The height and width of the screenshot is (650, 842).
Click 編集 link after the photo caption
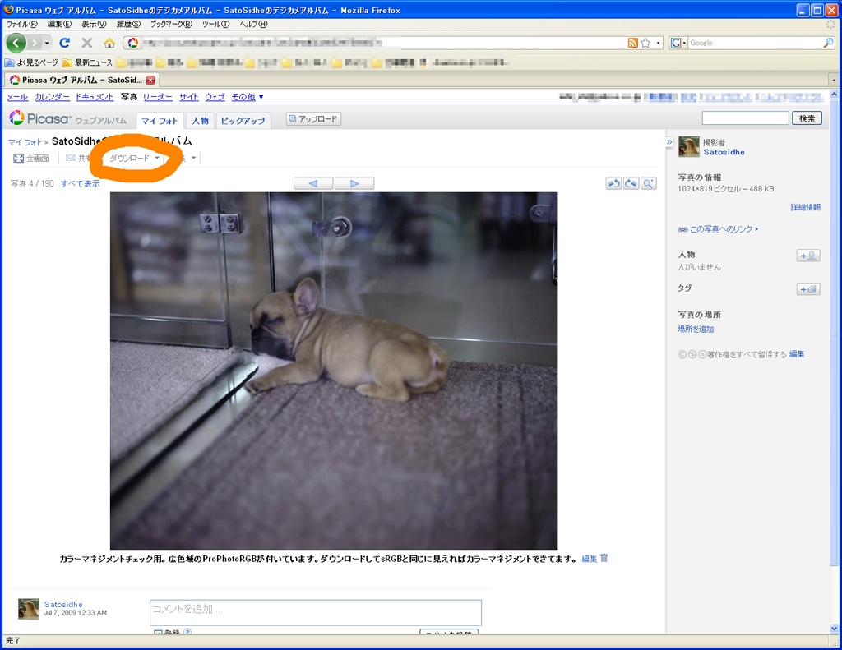(x=589, y=559)
